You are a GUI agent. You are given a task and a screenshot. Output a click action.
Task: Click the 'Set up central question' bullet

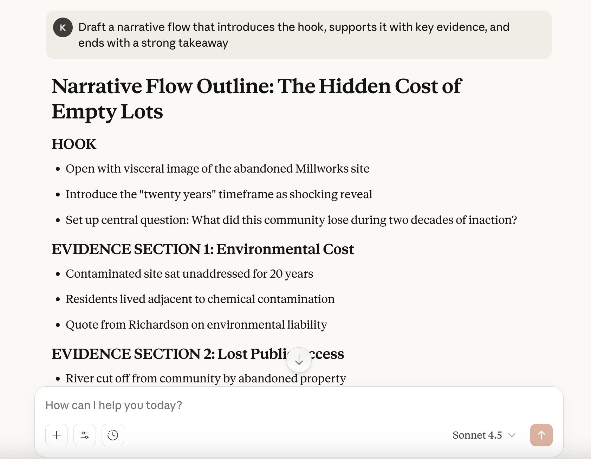coord(291,220)
